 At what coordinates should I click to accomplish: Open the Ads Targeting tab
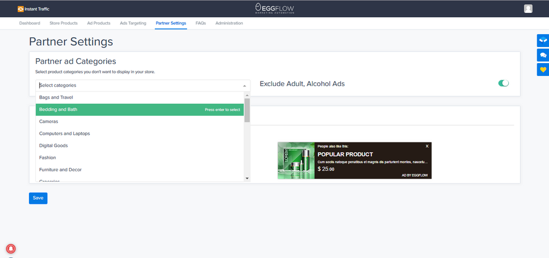click(133, 23)
